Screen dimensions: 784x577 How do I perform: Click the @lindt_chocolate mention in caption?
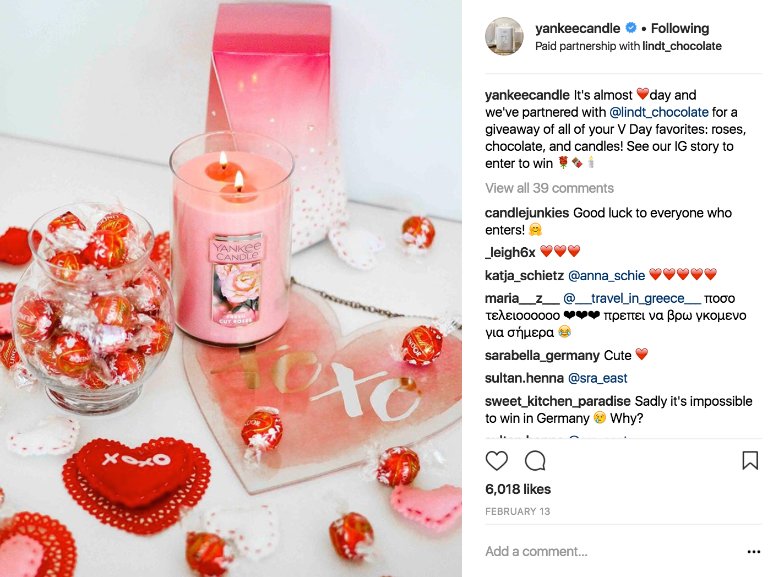coord(658,112)
